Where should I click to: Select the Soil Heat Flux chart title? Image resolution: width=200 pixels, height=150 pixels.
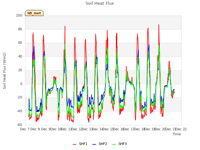point(100,3)
